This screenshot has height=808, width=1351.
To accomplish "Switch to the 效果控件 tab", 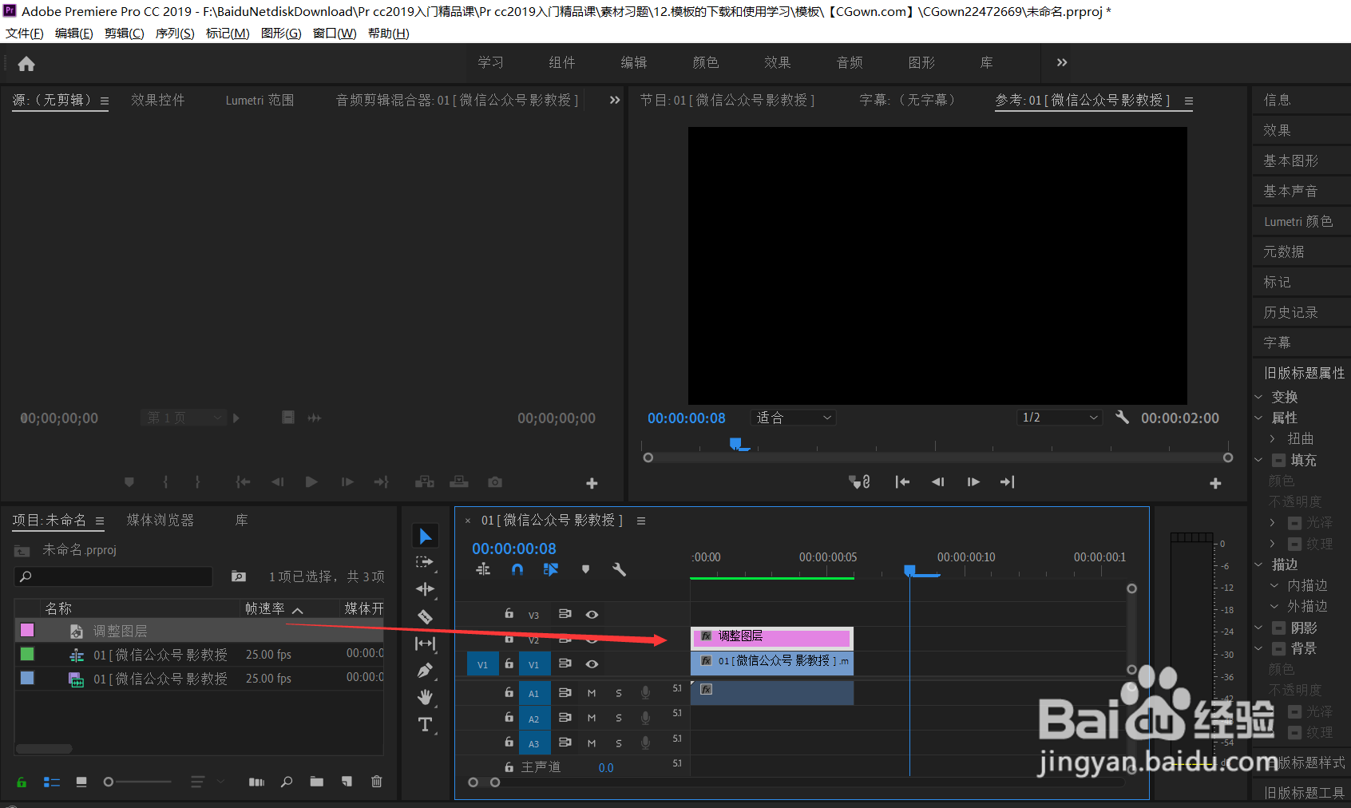I will [x=158, y=100].
